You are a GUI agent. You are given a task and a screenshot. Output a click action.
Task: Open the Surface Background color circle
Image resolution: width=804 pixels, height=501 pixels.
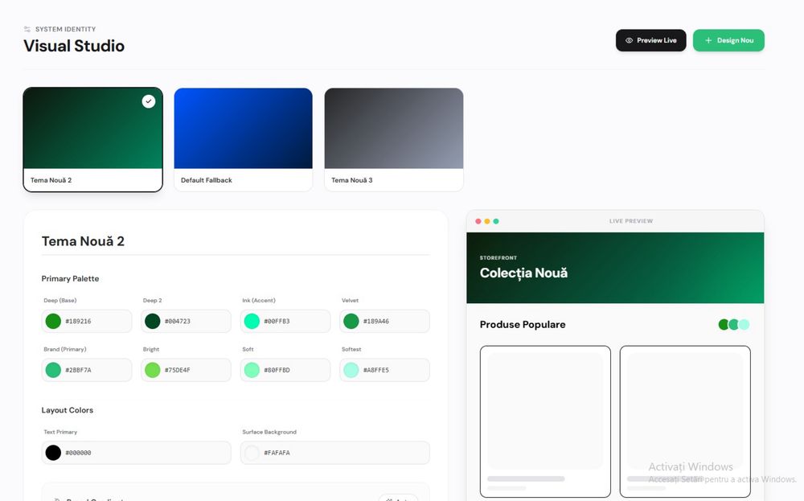point(252,453)
